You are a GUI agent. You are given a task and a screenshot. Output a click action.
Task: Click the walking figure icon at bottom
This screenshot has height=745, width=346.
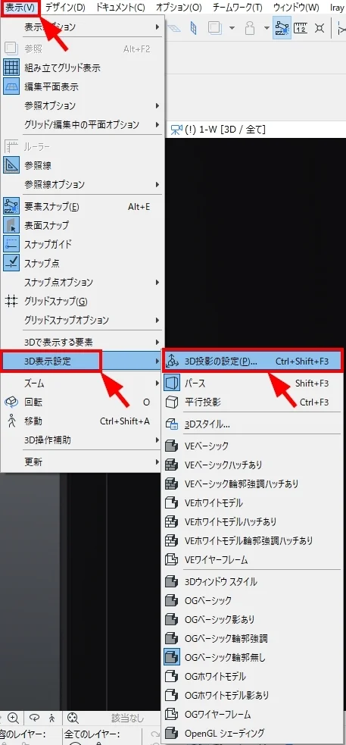(x=51, y=718)
